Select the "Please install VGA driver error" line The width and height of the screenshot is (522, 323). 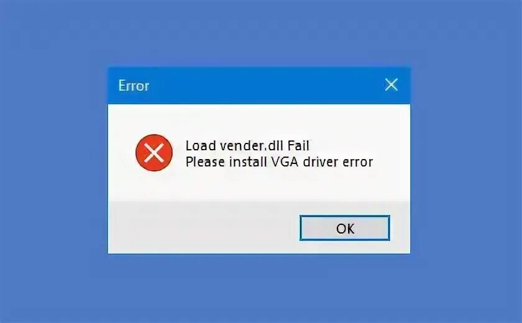pos(279,162)
